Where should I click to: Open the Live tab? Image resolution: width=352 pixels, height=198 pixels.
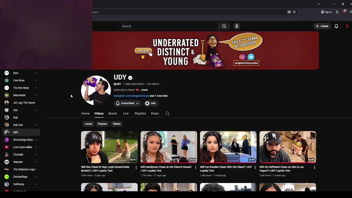tap(126, 114)
